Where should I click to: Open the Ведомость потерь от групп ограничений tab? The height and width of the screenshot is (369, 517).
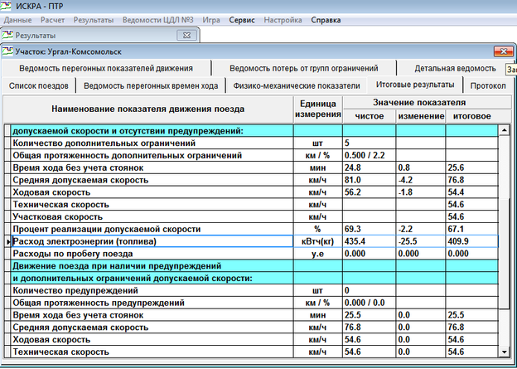pos(305,68)
